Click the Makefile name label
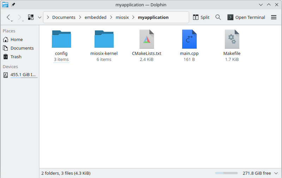This screenshot has height=178, width=282. click(232, 54)
